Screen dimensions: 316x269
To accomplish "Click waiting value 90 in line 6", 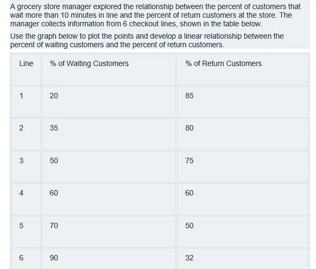I will pos(54,258).
